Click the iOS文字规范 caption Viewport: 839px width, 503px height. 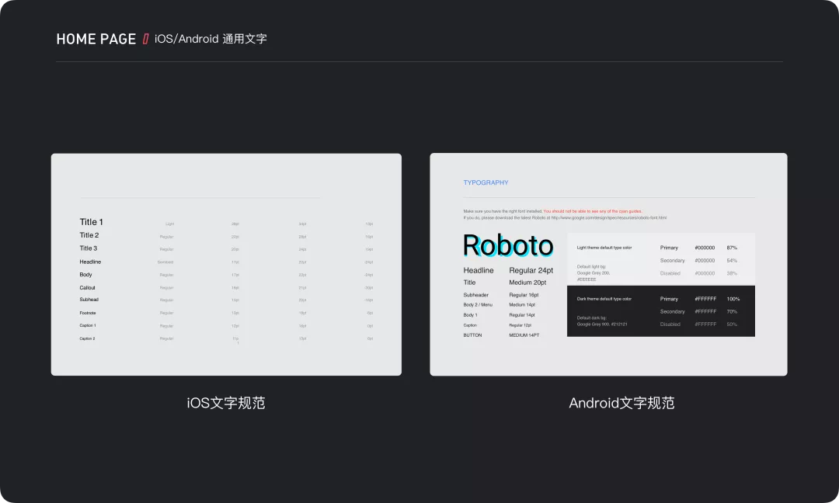click(x=225, y=403)
